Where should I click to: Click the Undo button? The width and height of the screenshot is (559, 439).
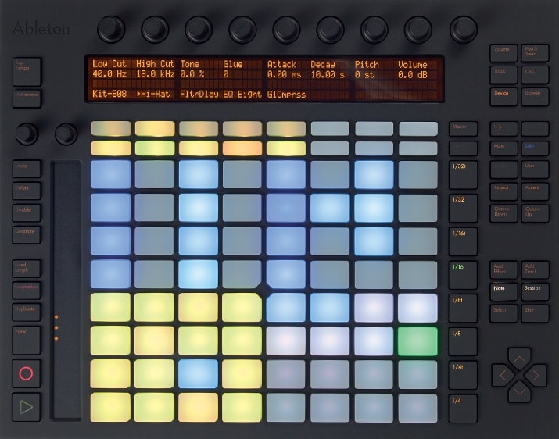tap(27, 169)
